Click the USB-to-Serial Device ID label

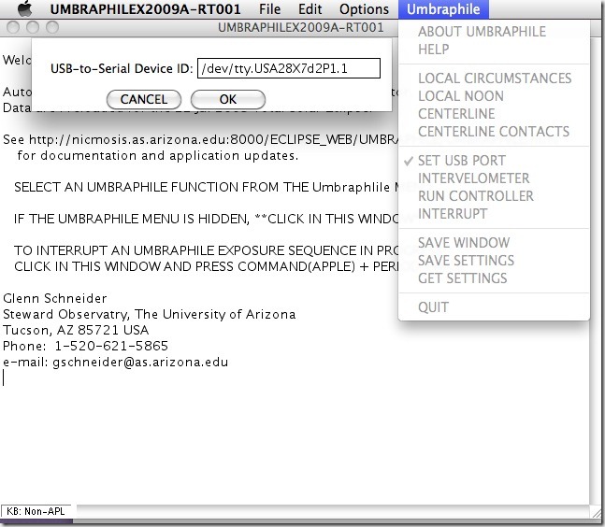122,68
